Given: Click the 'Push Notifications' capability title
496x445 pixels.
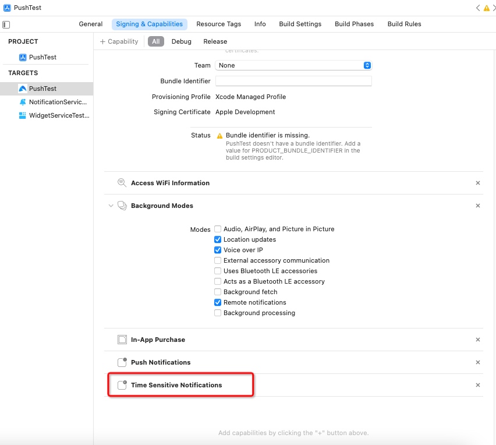Looking at the screenshot, I should [161, 362].
